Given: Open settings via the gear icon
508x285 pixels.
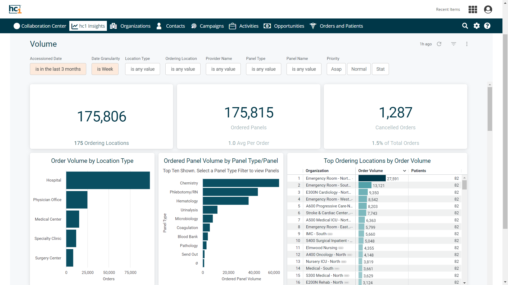Looking at the screenshot, I should [x=477, y=26].
